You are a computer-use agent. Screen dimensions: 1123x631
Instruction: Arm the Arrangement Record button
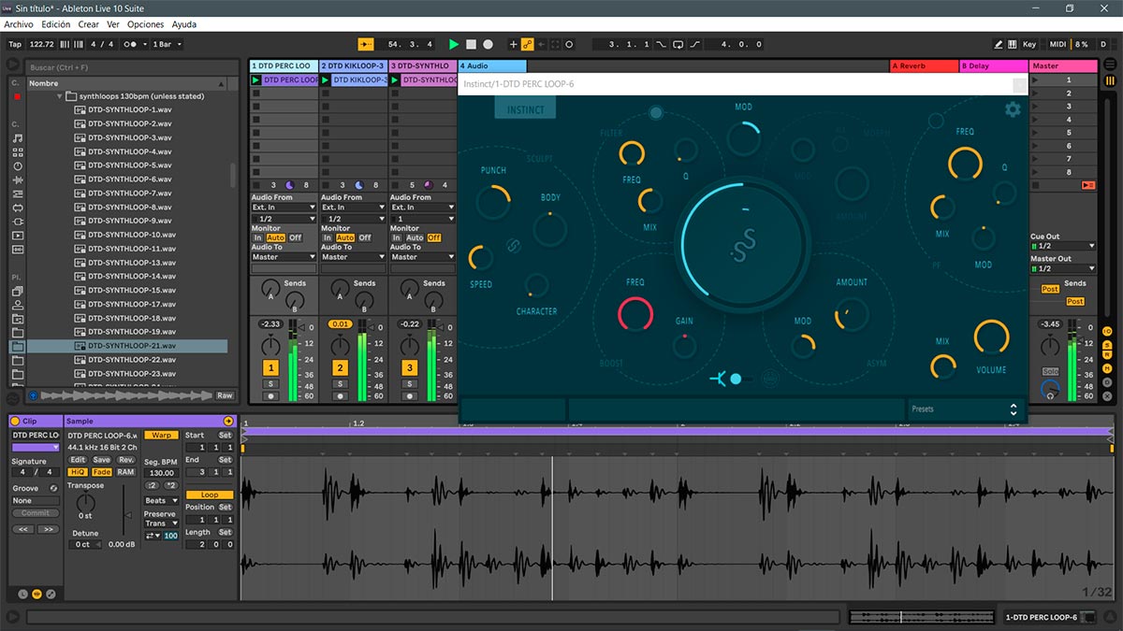(x=488, y=44)
